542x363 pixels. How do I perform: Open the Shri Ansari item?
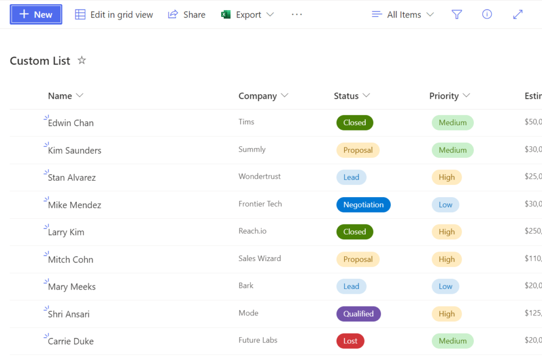coord(69,314)
